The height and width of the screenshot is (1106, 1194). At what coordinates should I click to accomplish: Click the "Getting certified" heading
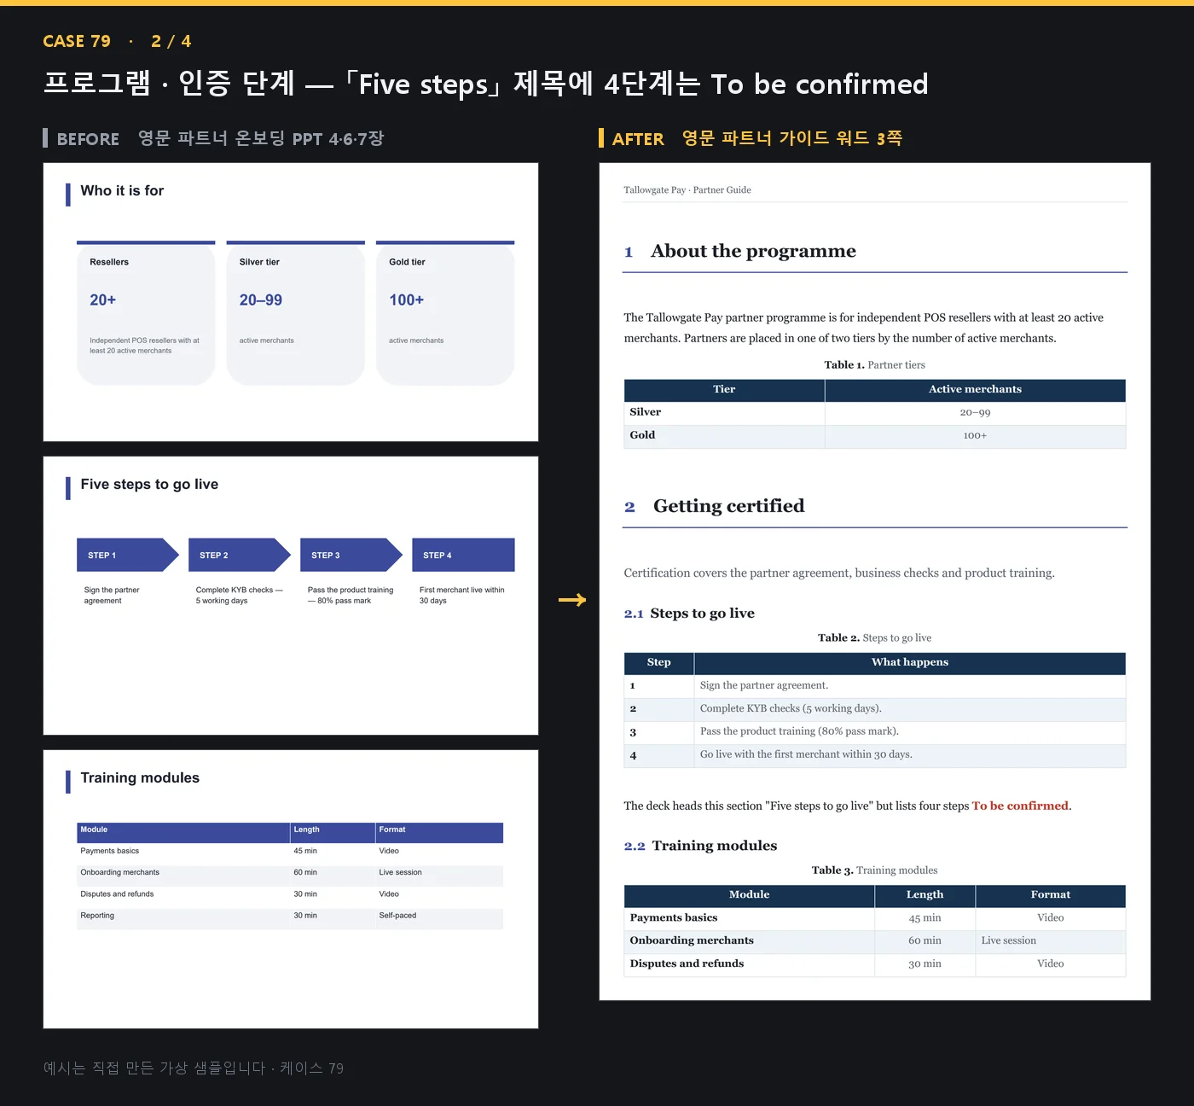coord(728,506)
